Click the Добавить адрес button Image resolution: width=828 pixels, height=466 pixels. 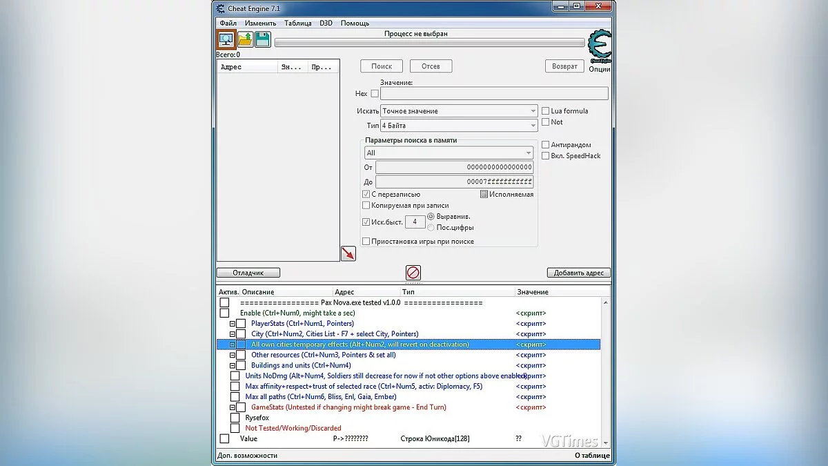point(579,273)
